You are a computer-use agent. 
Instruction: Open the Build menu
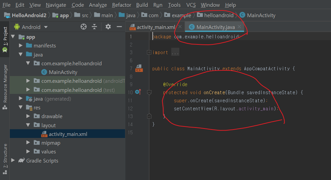[142, 5]
